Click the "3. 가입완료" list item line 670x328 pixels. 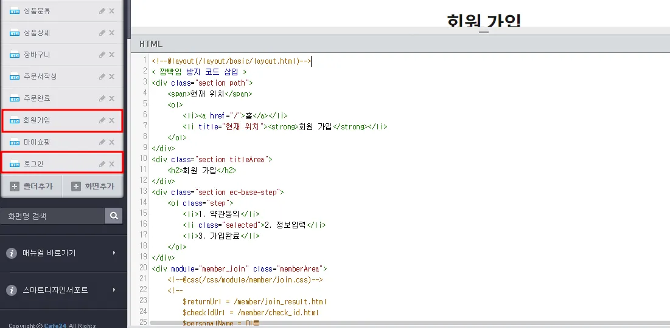(x=221, y=236)
